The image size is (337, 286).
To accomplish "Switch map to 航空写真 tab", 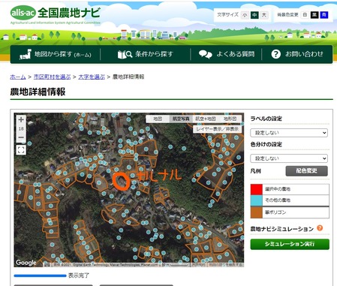I will [x=181, y=119].
